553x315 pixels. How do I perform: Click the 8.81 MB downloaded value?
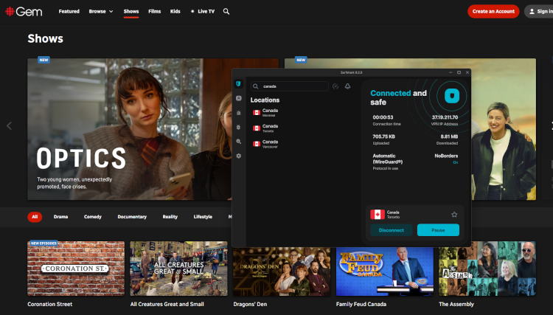click(x=449, y=136)
